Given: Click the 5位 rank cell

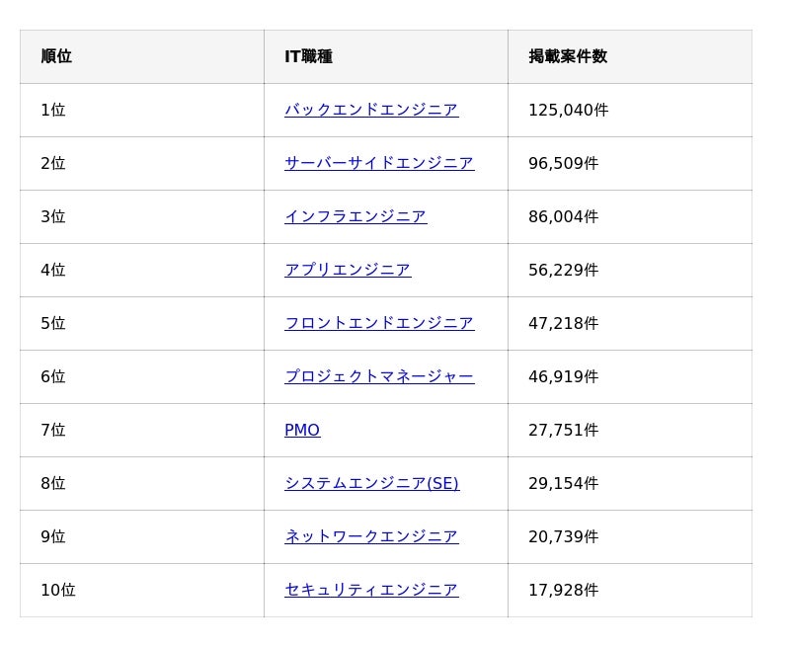Looking at the screenshot, I should [x=53, y=323].
